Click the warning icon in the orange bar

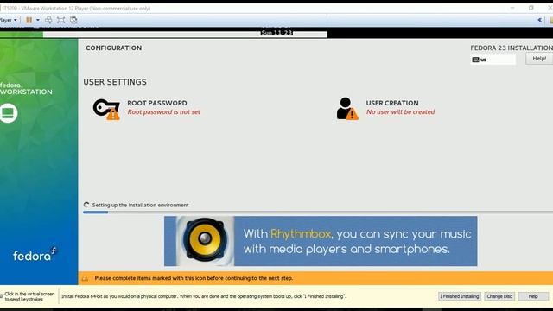(85, 278)
